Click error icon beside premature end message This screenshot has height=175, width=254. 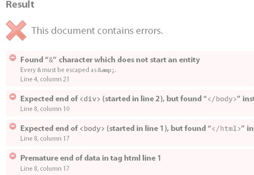pos(12,156)
